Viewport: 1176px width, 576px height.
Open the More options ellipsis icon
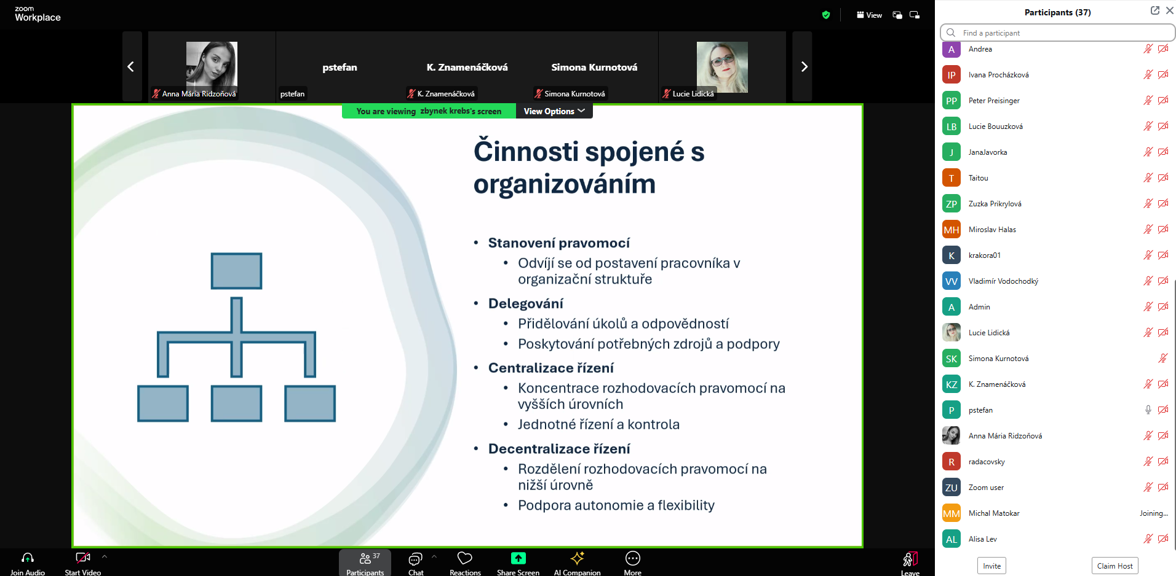tap(632, 558)
